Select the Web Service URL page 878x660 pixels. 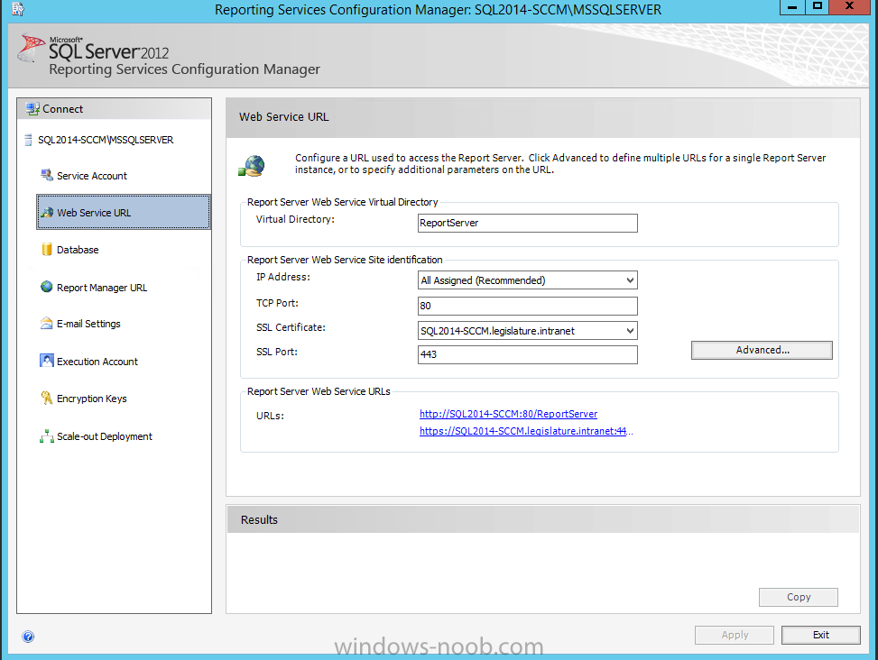click(x=124, y=212)
